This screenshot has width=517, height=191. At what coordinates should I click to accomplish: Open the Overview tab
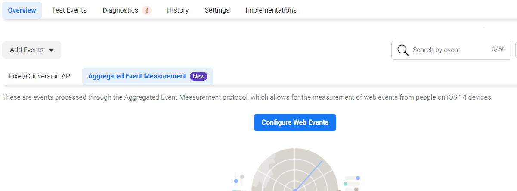pyautogui.click(x=22, y=10)
